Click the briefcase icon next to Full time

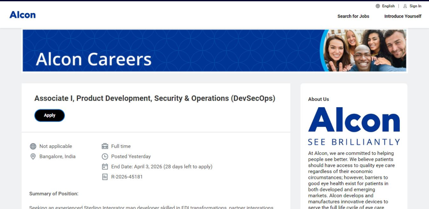pyautogui.click(x=105, y=146)
